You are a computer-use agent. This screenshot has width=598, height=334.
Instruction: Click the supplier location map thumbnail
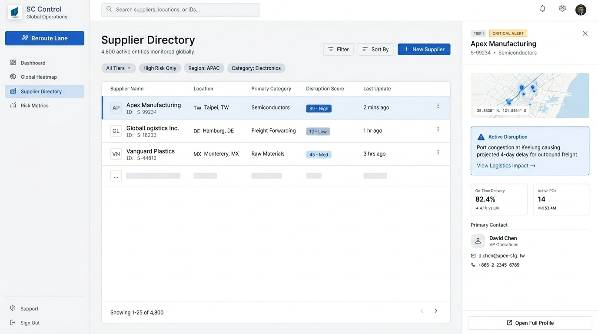click(x=530, y=96)
